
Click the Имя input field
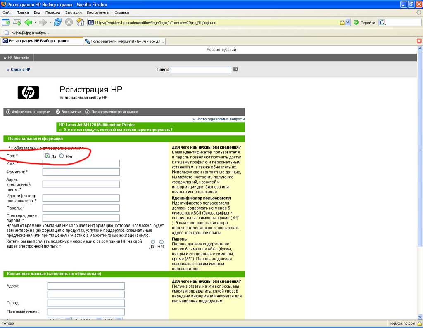click(81, 163)
